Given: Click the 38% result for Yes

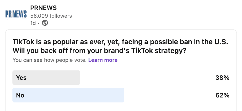Looking at the screenshot, I should click(x=222, y=78).
